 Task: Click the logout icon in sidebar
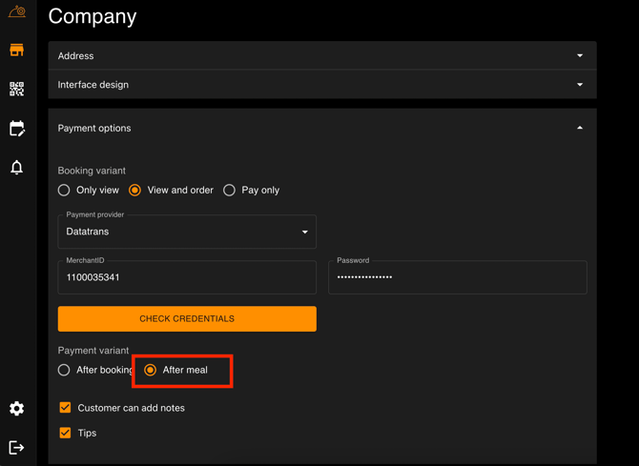click(x=16, y=447)
